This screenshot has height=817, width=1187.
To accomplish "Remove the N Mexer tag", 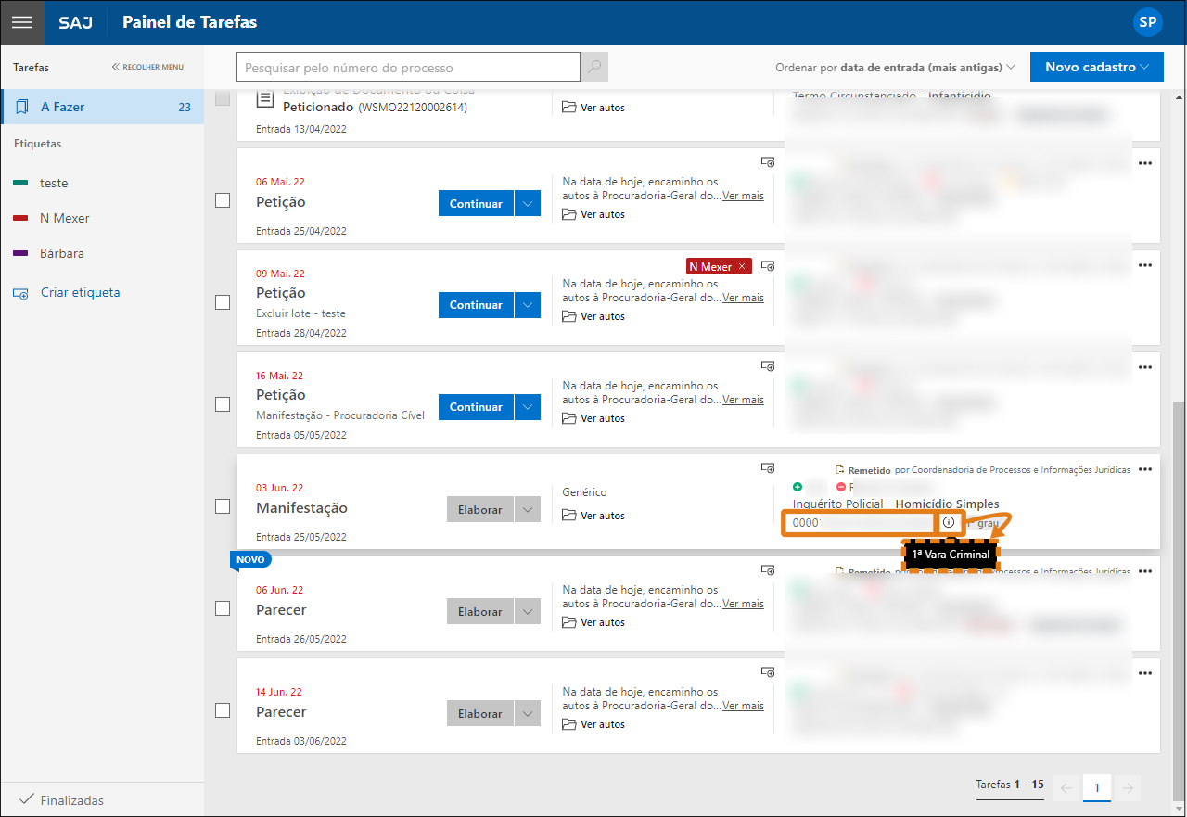I will tap(741, 267).
